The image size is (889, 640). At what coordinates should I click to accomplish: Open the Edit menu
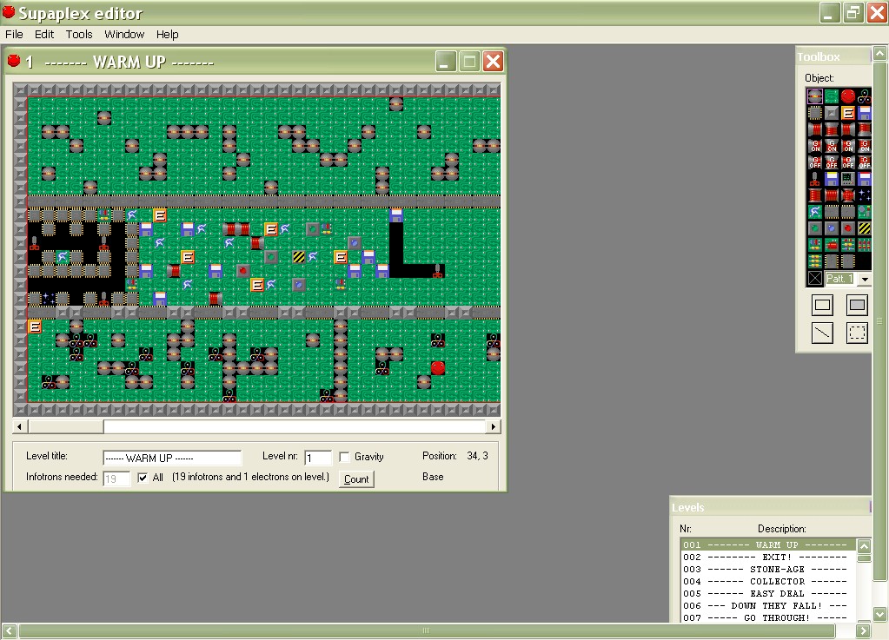pos(44,35)
